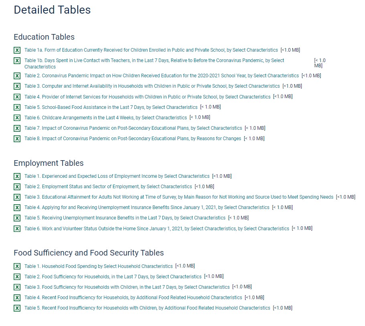Click Excel icon for Household Food Spending table
Screen dimensions: 365x326
[17, 266]
